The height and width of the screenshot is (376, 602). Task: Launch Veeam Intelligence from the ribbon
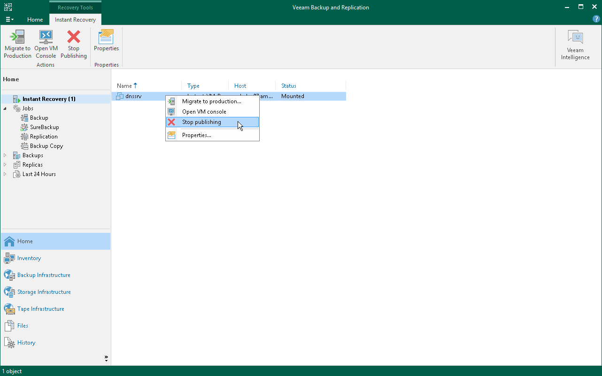pos(575,45)
